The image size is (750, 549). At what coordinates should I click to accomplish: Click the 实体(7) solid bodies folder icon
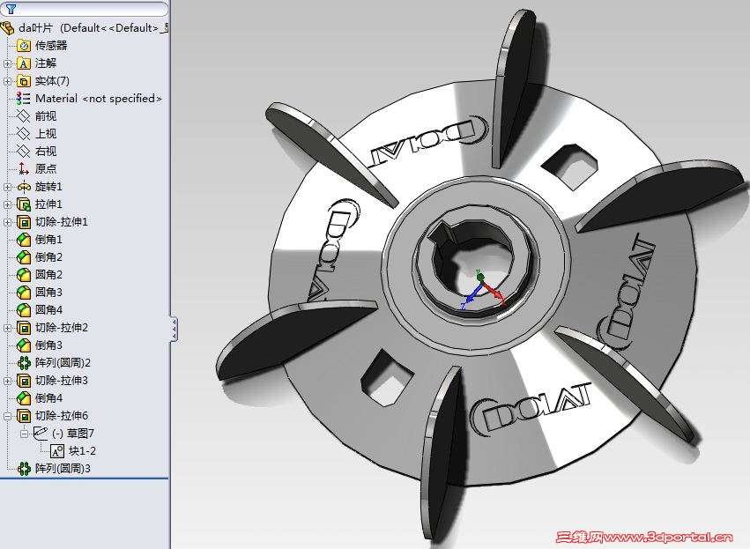(x=24, y=81)
